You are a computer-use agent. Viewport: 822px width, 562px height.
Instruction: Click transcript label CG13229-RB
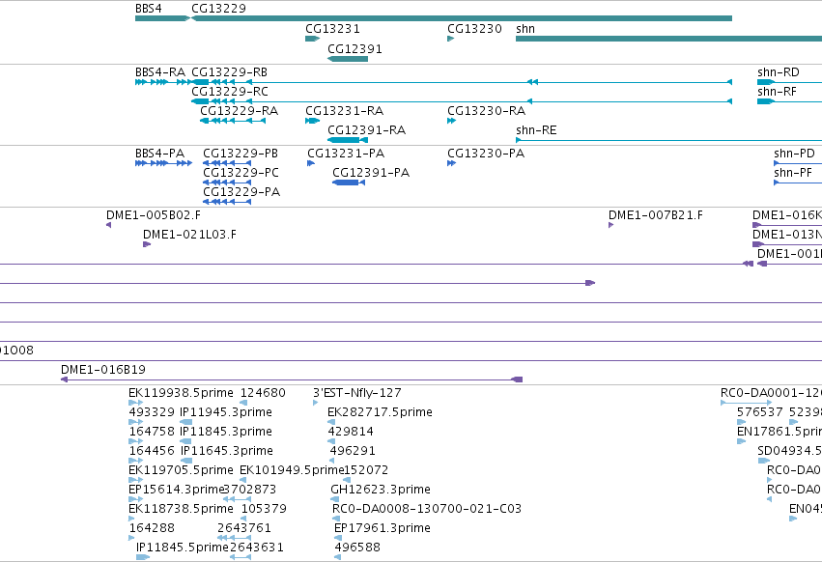(229, 72)
